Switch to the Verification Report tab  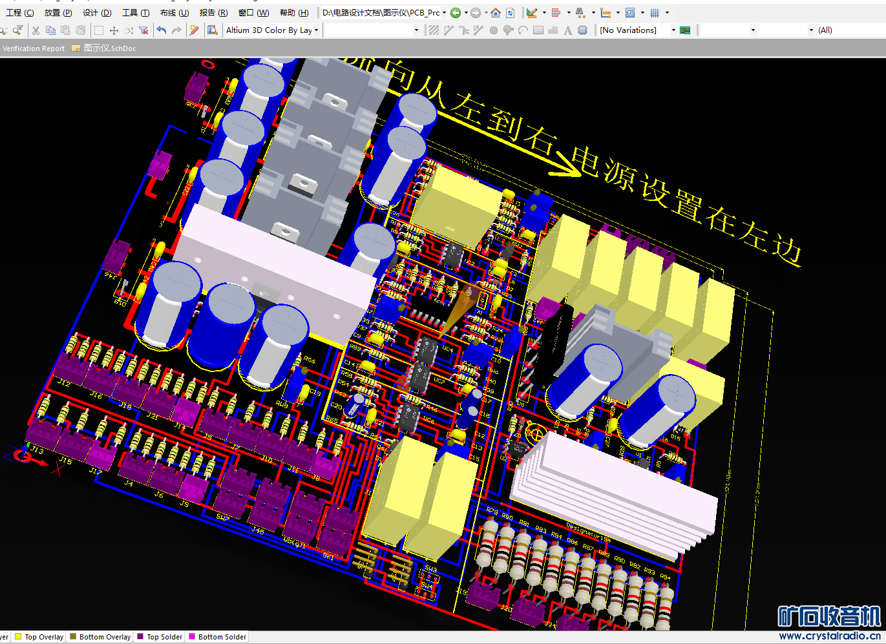click(x=32, y=48)
